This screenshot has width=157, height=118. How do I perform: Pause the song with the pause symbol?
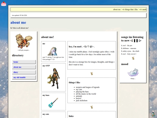(136, 40)
